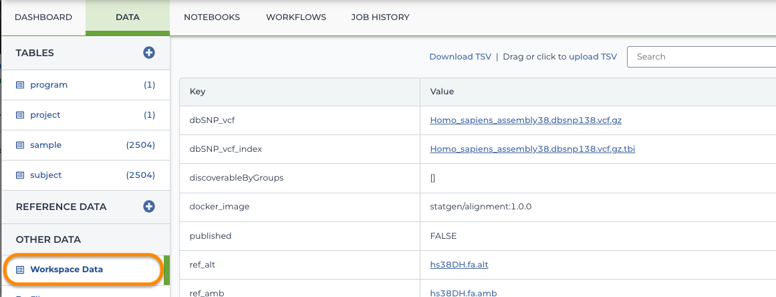Screen dimensions: 776x297
Task: Open the sample table
Action: tap(45, 145)
